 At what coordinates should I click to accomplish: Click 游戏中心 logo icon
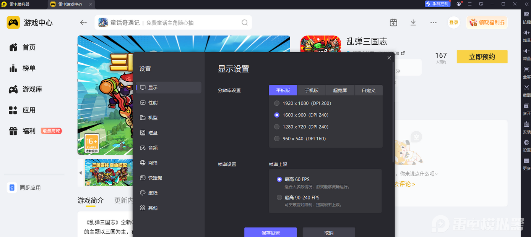click(x=13, y=23)
